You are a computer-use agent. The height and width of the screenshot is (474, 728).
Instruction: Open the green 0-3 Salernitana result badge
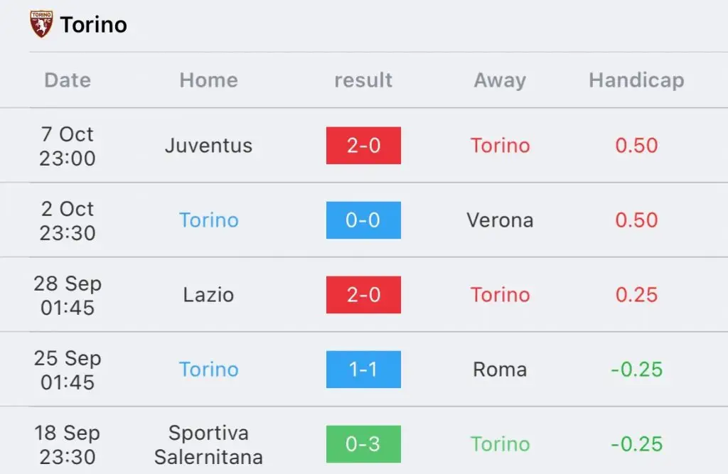point(363,444)
